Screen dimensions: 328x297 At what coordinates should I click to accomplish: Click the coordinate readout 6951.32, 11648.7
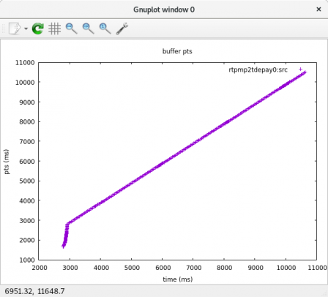(34, 291)
